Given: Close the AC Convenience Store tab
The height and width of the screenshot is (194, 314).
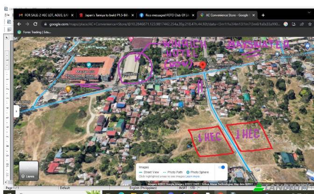Looking at the screenshot, I should click(x=253, y=15).
